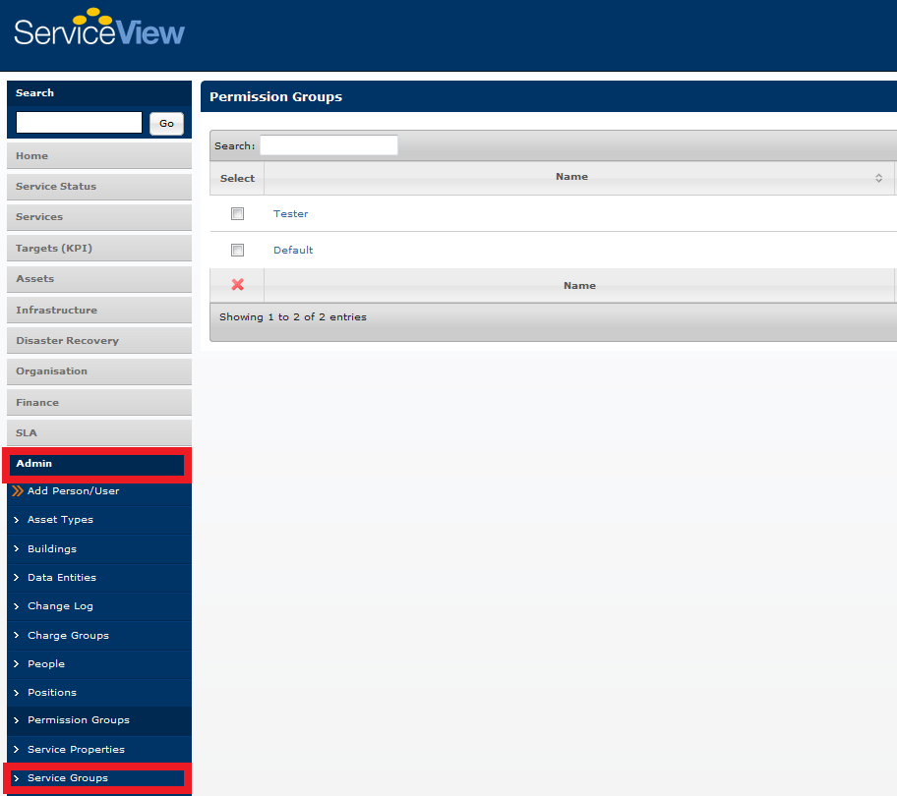Open the Service Properties admin link

coord(76,749)
